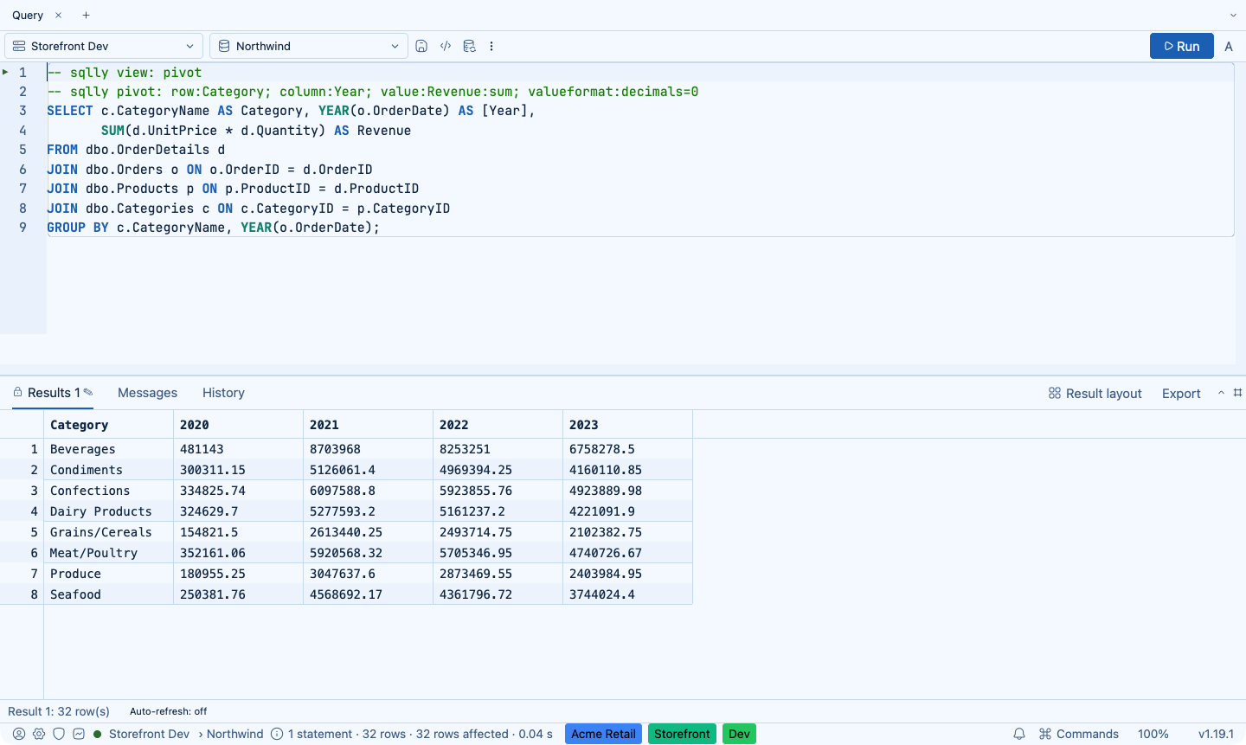Select the Results 1 tab
Image resolution: width=1246 pixels, height=745 pixels.
[54, 393]
